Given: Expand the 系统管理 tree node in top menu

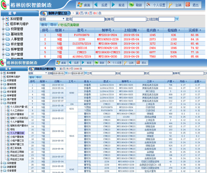Looking at the screenshot, I should [x=3, y=19].
